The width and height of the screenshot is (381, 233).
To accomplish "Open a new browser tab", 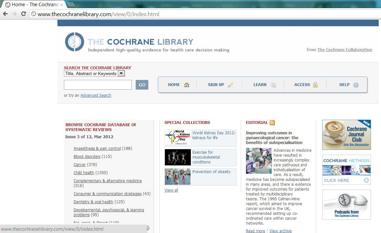I will 70,4.
